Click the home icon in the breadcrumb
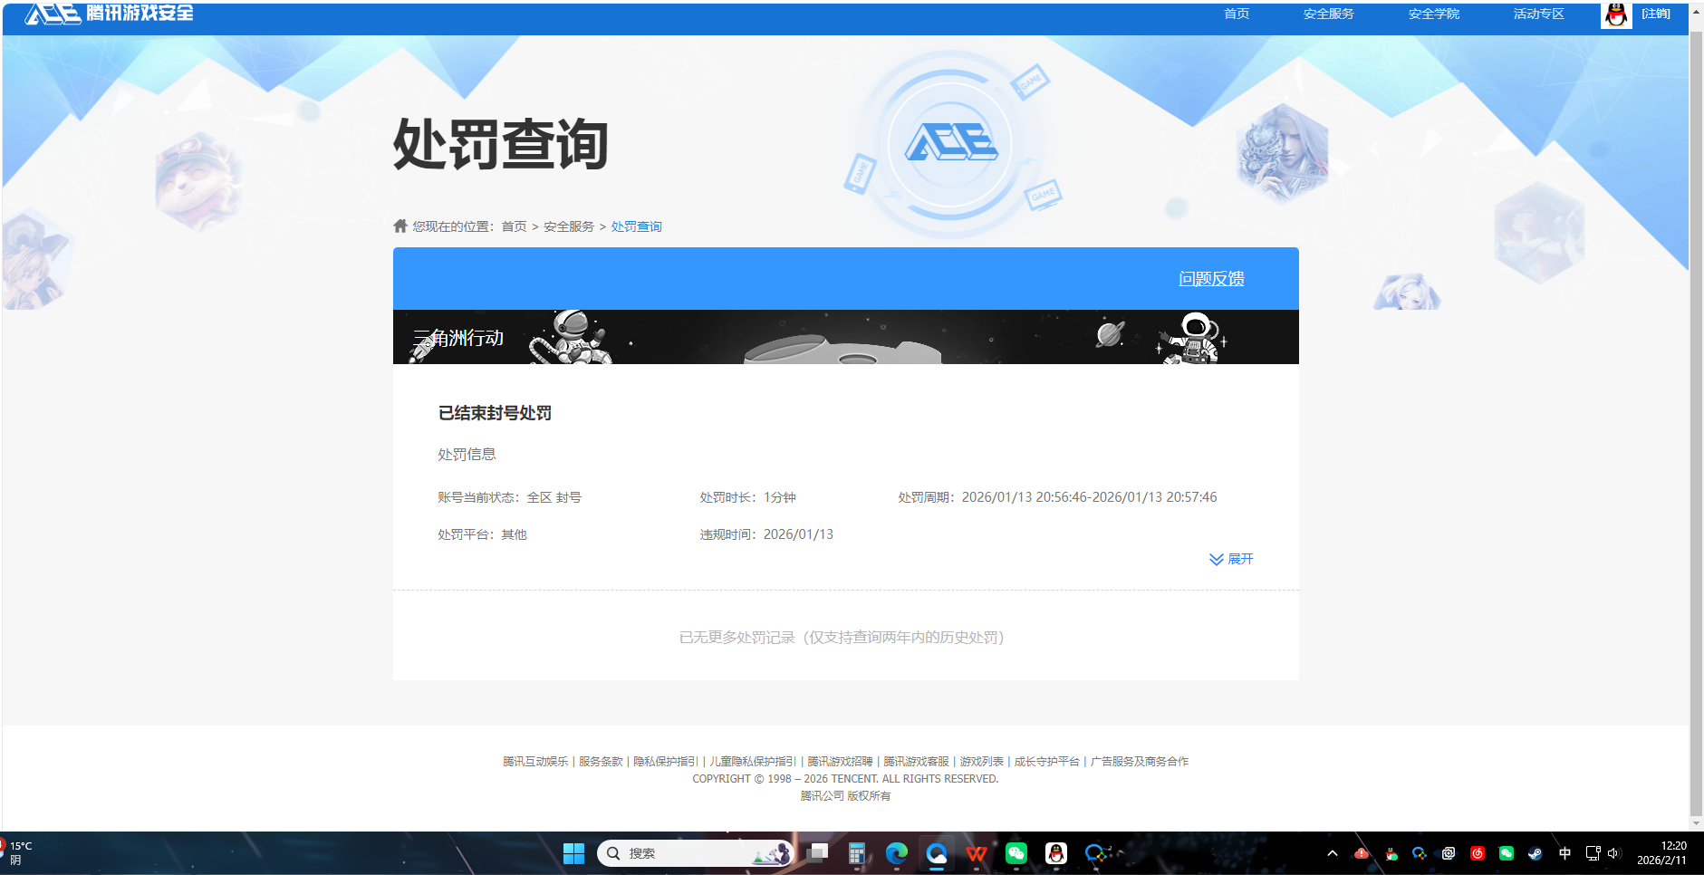The image size is (1704, 875). tap(400, 226)
